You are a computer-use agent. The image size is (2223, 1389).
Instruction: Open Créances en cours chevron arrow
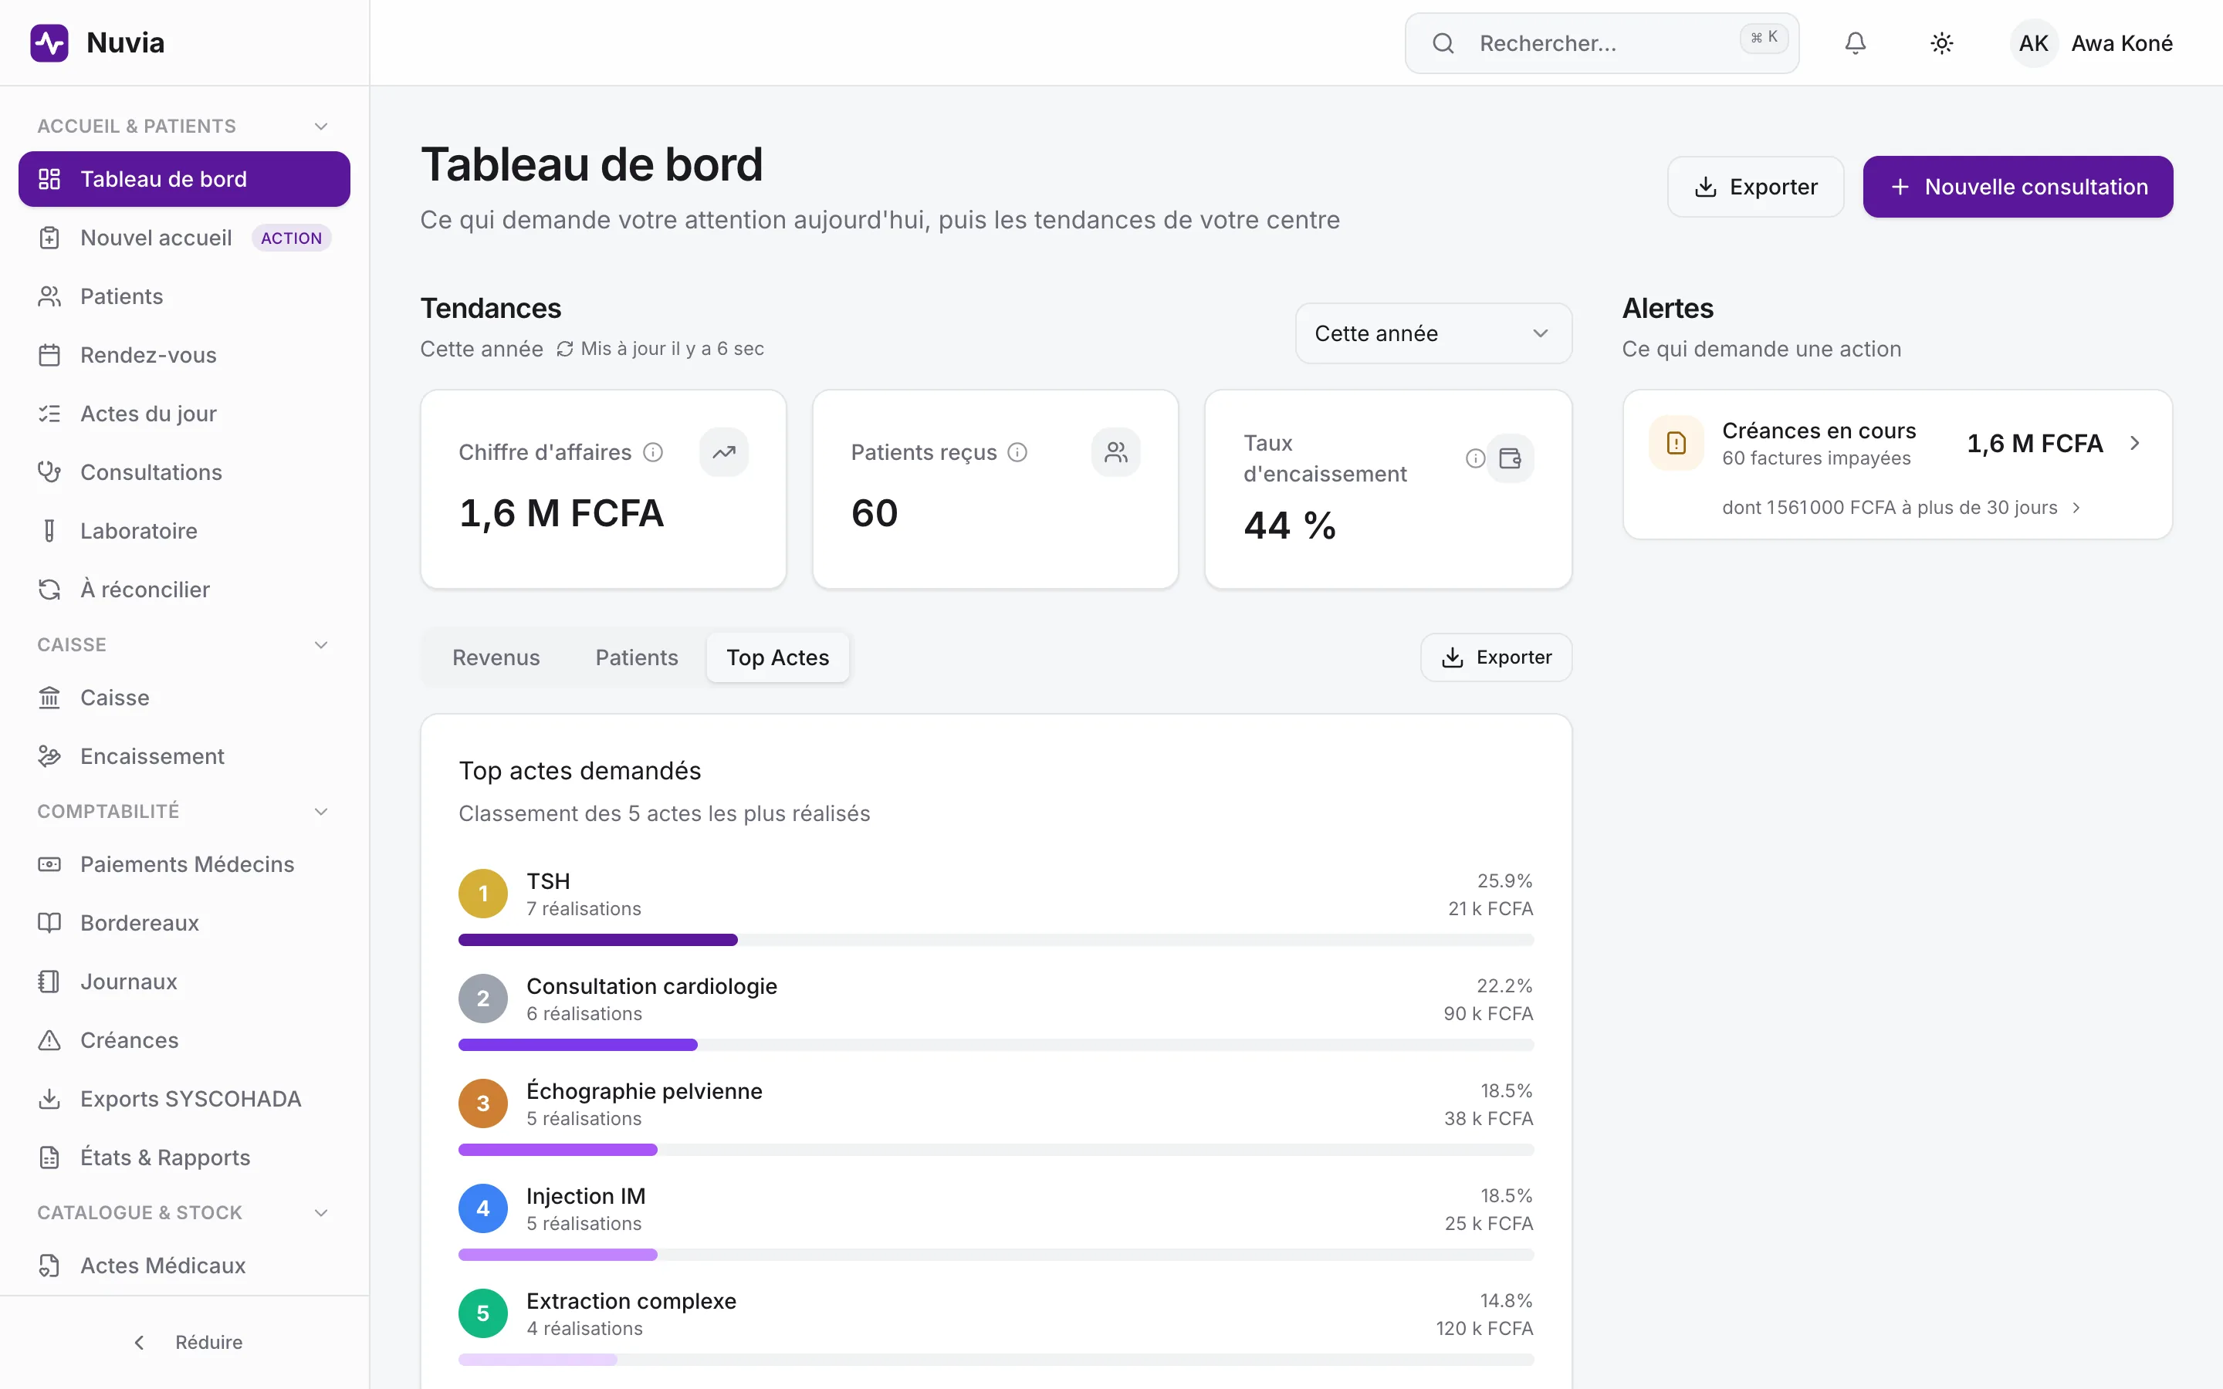[2134, 444]
